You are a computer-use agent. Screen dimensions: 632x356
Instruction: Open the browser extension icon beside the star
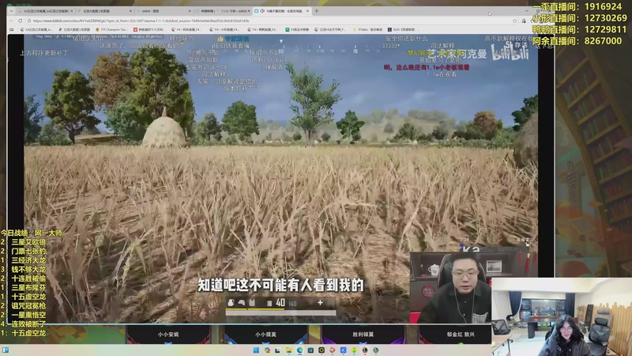tap(524, 21)
